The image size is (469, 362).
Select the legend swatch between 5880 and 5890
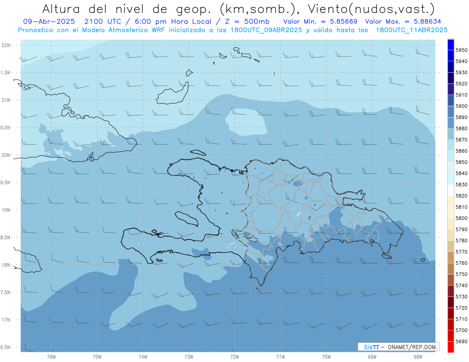[x=451, y=123]
